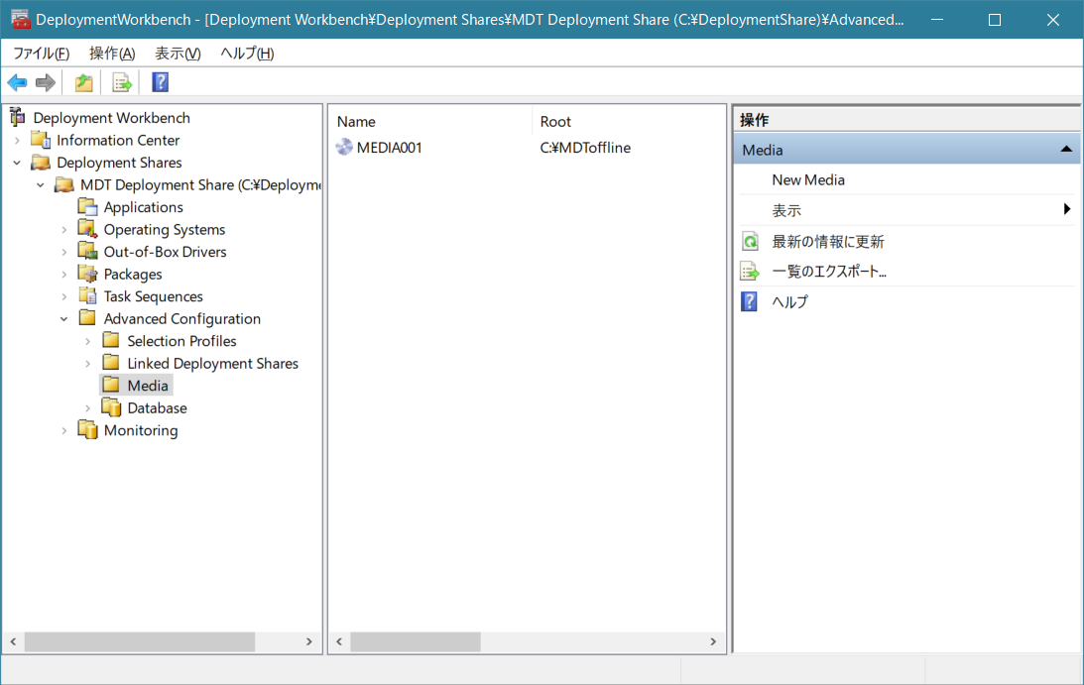
Task: Expand the Selection Profiles node
Action: coord(88,341)
